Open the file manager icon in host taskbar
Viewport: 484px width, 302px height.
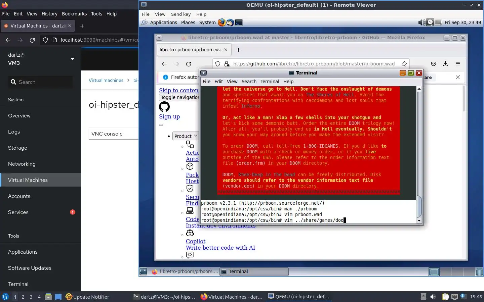pos(48,297)
